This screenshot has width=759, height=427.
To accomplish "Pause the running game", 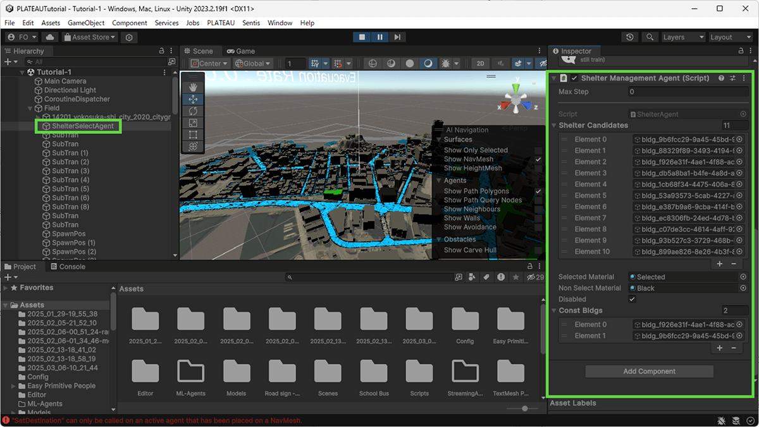I will pos(379,37).
